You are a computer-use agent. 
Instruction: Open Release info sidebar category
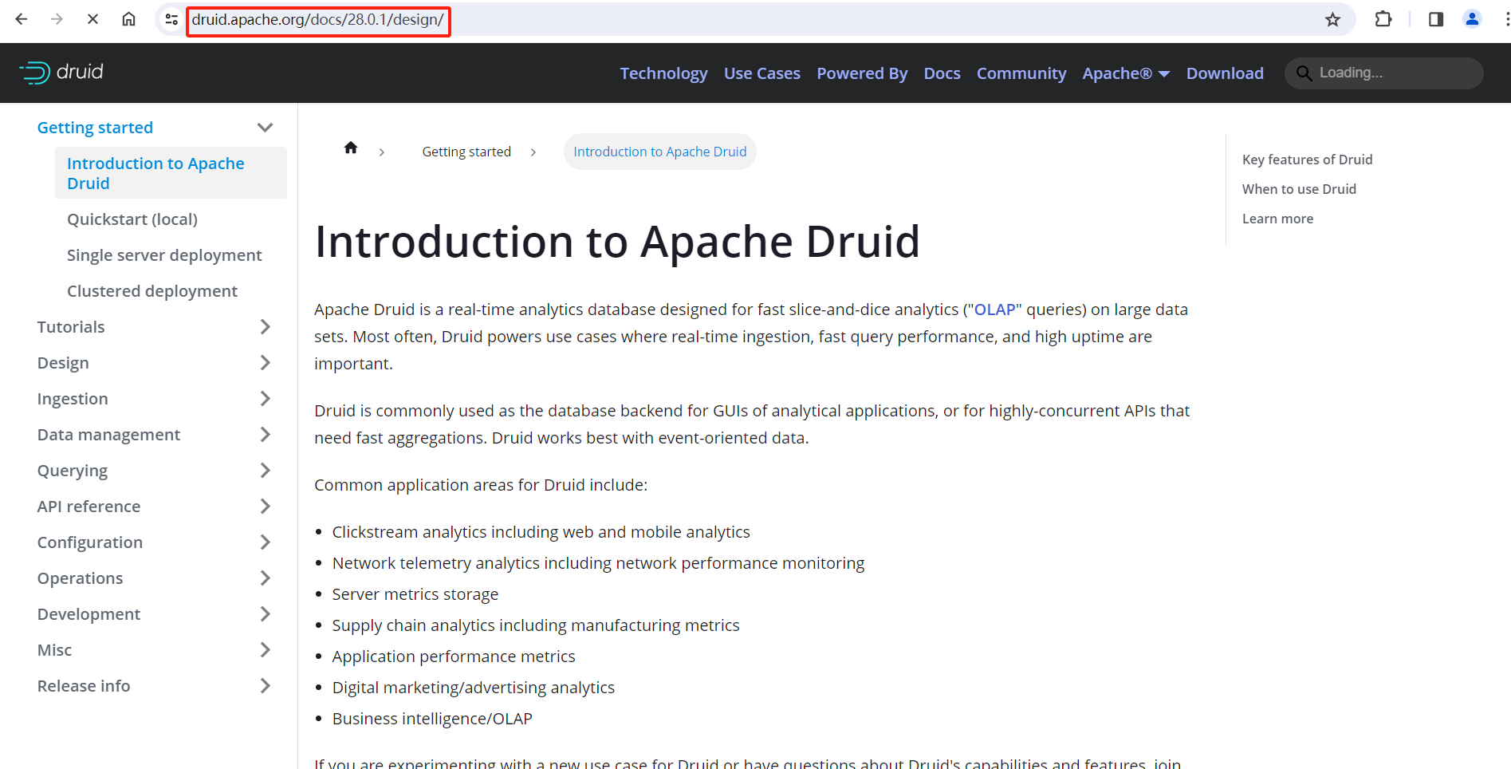84,686
